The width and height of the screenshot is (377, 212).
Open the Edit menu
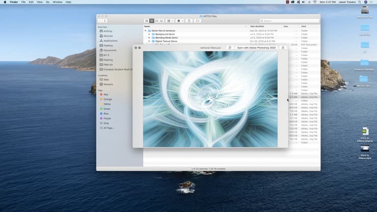pos(31,2)
